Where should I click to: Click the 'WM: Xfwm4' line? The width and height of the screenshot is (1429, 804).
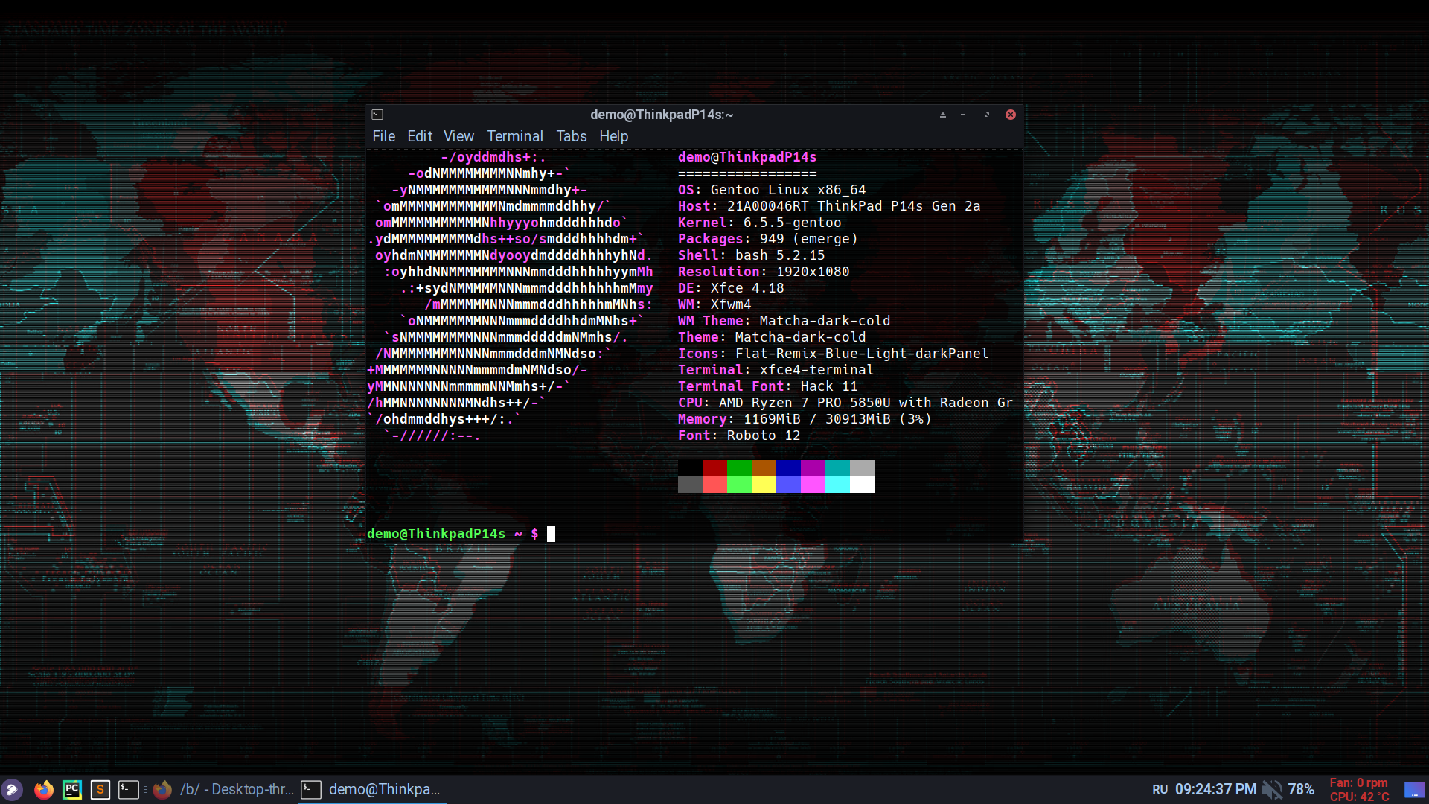pyautogui.click(x=714, y=304)
